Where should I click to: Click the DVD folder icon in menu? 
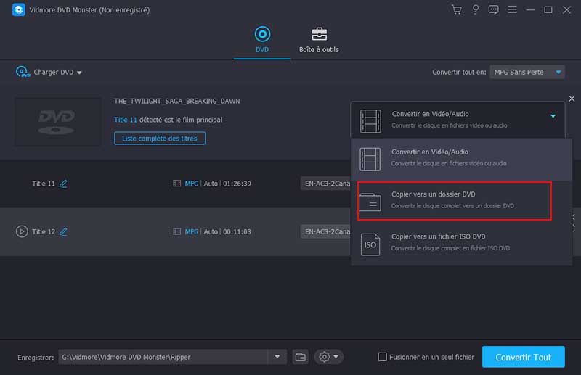click(x=370, y=202)
